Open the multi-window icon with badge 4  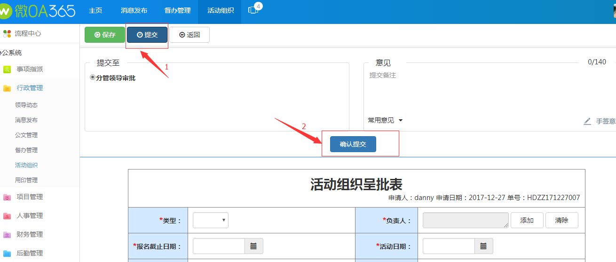[x=253, y=10]
